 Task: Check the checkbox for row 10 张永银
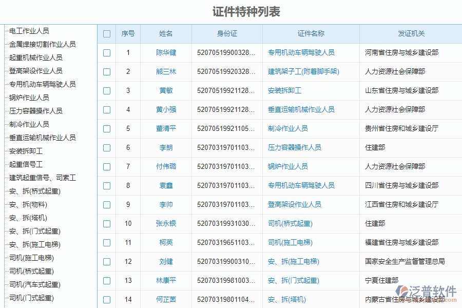click(106, 223)
